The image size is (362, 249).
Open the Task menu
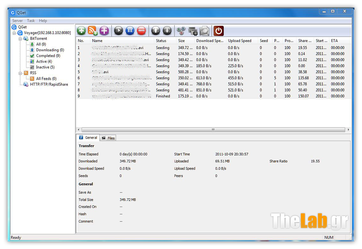31,21
